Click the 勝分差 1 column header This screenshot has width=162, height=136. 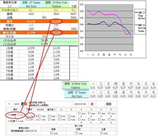click(x=51, y=110)
